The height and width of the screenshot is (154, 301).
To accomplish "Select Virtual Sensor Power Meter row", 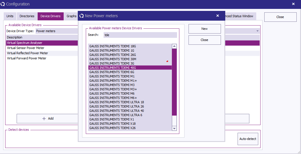I will pyautogui.click(x=42, y=48).
